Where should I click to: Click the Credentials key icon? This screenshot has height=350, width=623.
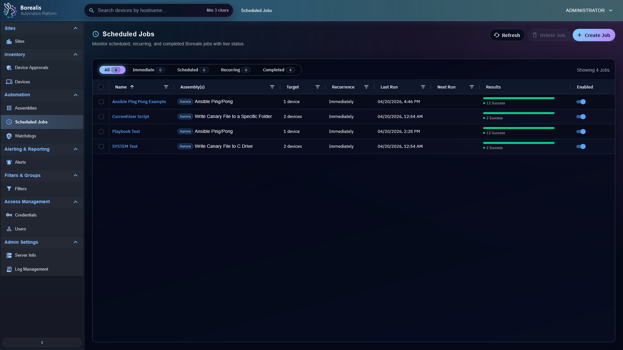pos(9,215)
